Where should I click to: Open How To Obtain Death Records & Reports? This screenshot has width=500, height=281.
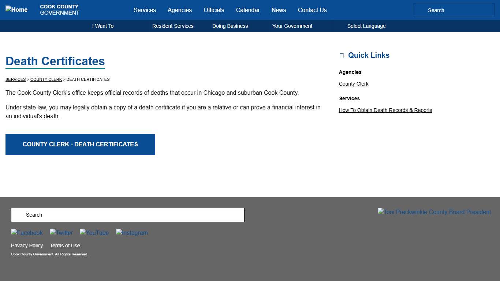(385, 110)
